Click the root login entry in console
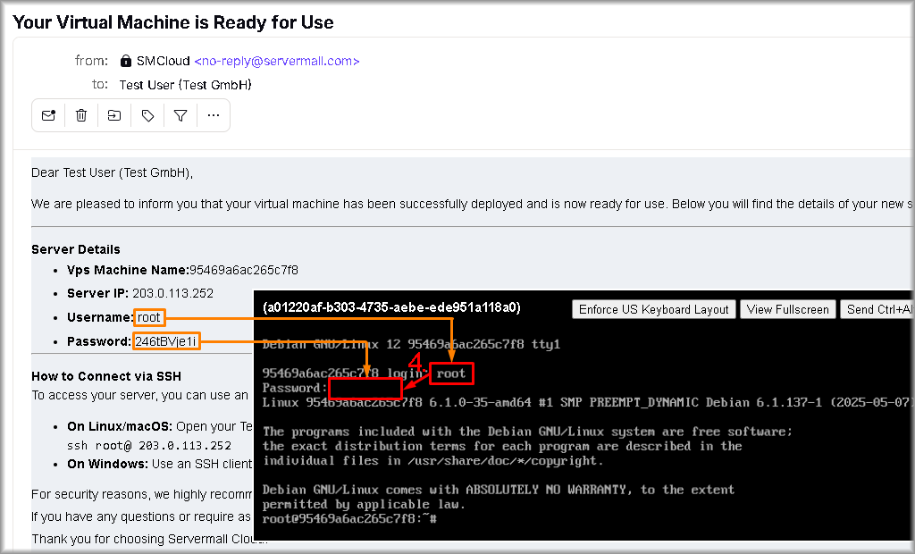The width and height of the screenshot is (915, 554). point(451,374)
